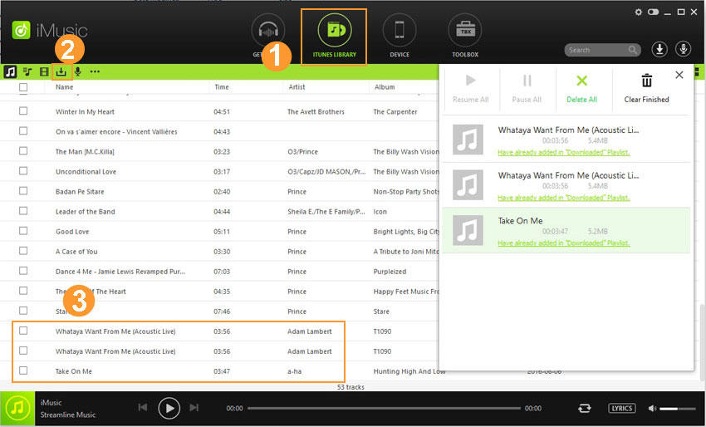Open the Device tab
The image size is (706, 427).
400,36
